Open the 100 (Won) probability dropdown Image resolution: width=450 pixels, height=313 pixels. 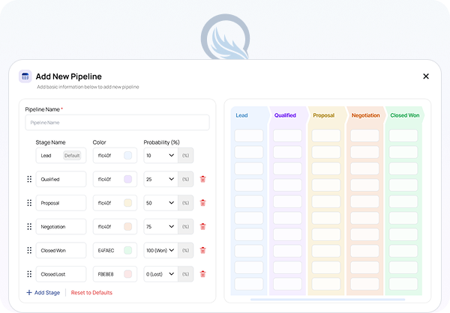click(x=160, y=251)
